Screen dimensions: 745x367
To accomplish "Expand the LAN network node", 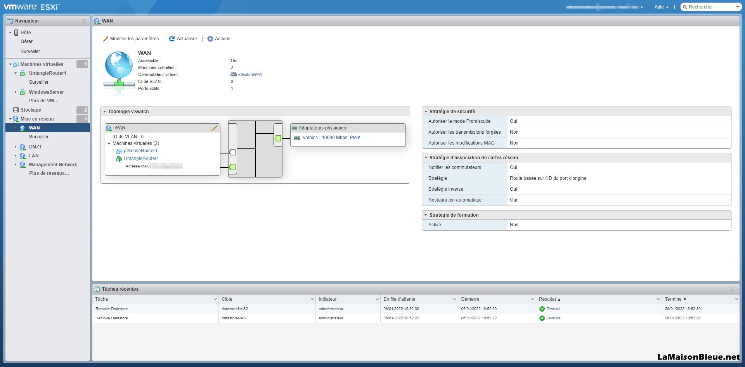I will [x=16, y=156].
